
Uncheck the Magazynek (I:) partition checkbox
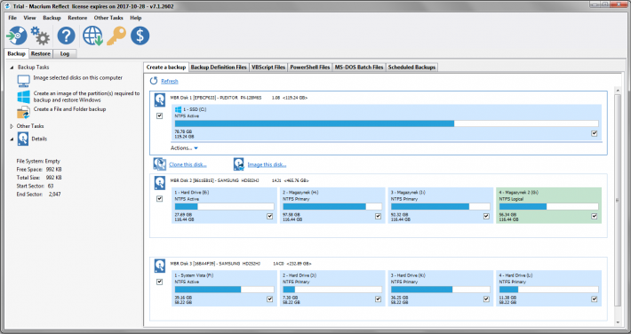pos(486,217)
